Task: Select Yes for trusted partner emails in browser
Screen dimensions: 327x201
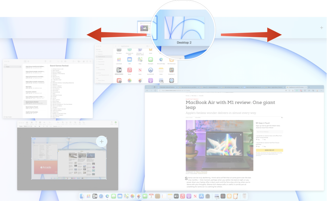Action: point(257,146)
